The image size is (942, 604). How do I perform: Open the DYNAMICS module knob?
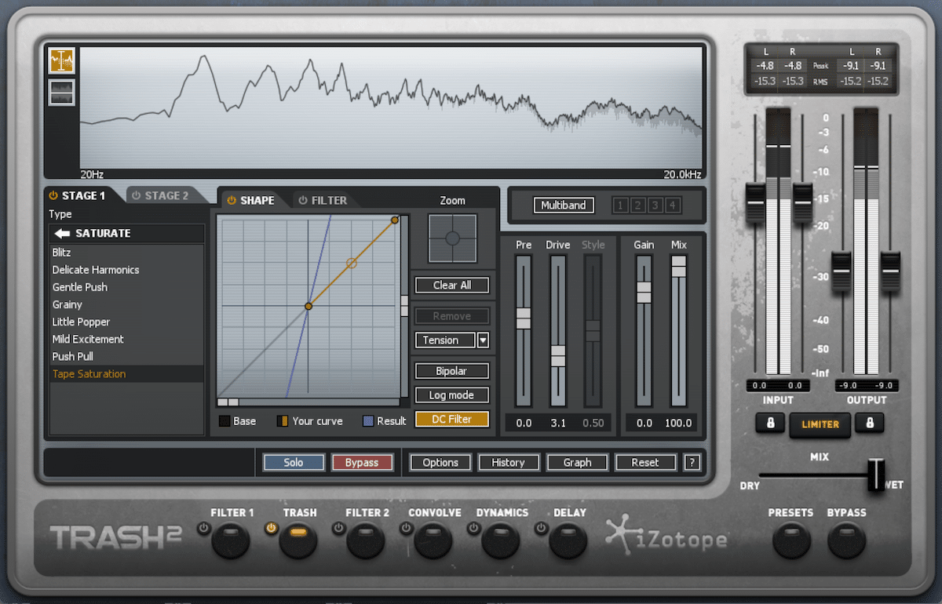tap(500, 540)
